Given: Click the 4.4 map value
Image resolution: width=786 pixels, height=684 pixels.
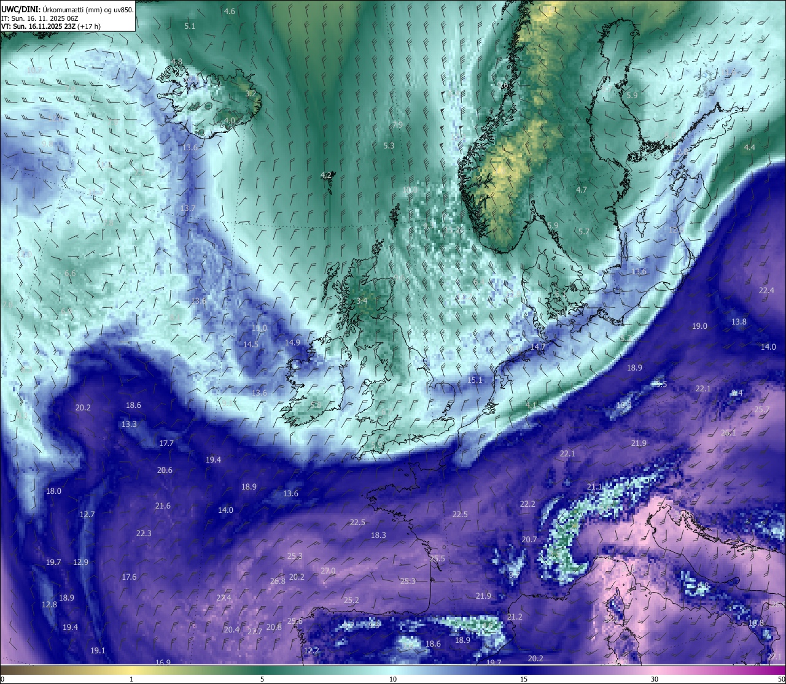Looking at the screenshot, I should (750, 148).
